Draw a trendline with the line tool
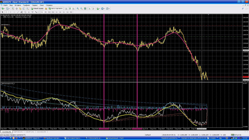This screenshot has height=140, width=249. pos(18,12)
